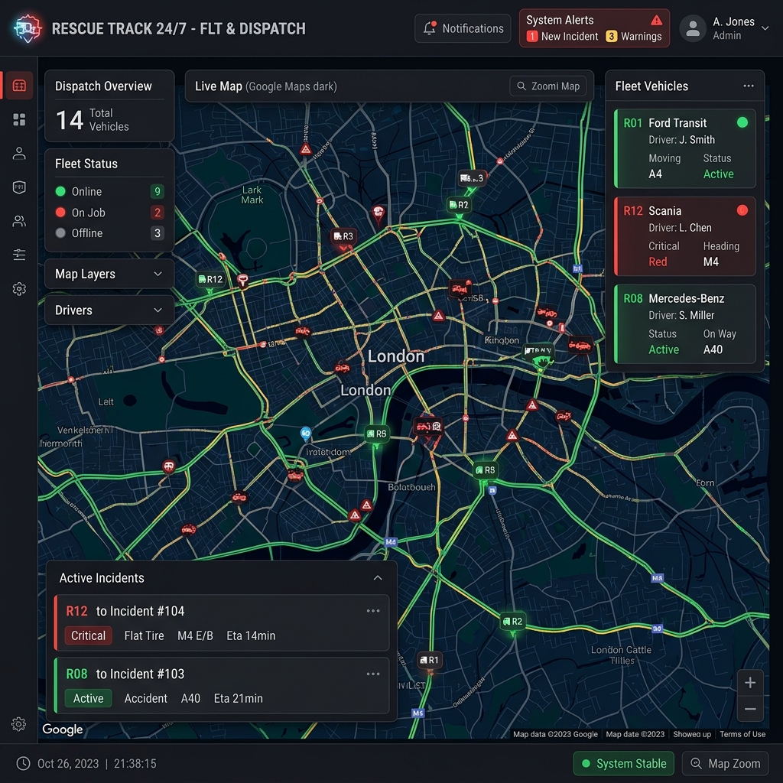Toggle the On Job fleet status filter

pos(109,213)
